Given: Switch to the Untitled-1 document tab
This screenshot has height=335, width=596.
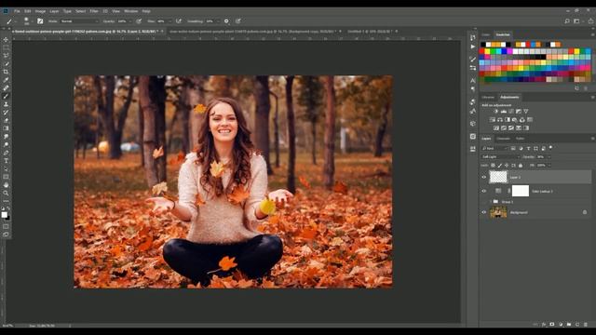Looking at the screenshot, I should (x=371, y=31).
